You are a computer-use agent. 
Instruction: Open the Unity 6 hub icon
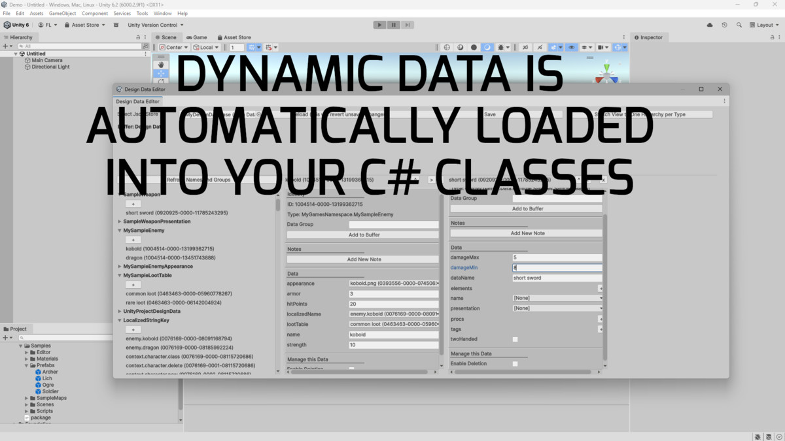pos(16,25)
